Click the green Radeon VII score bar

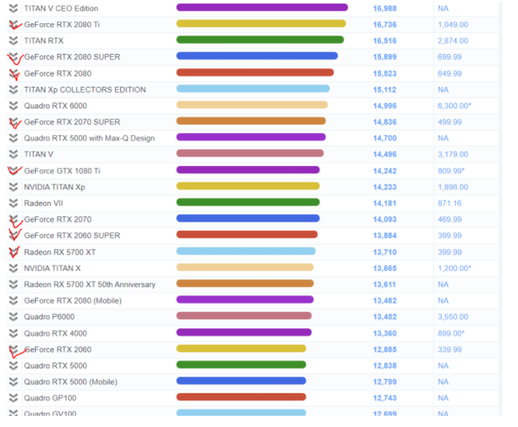[x=247, y=202]
